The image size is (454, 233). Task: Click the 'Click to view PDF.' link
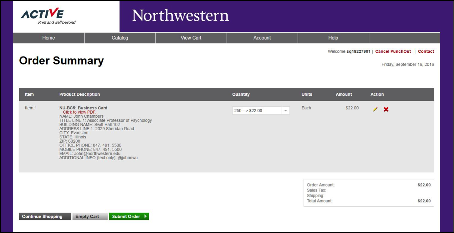point(80,112)
